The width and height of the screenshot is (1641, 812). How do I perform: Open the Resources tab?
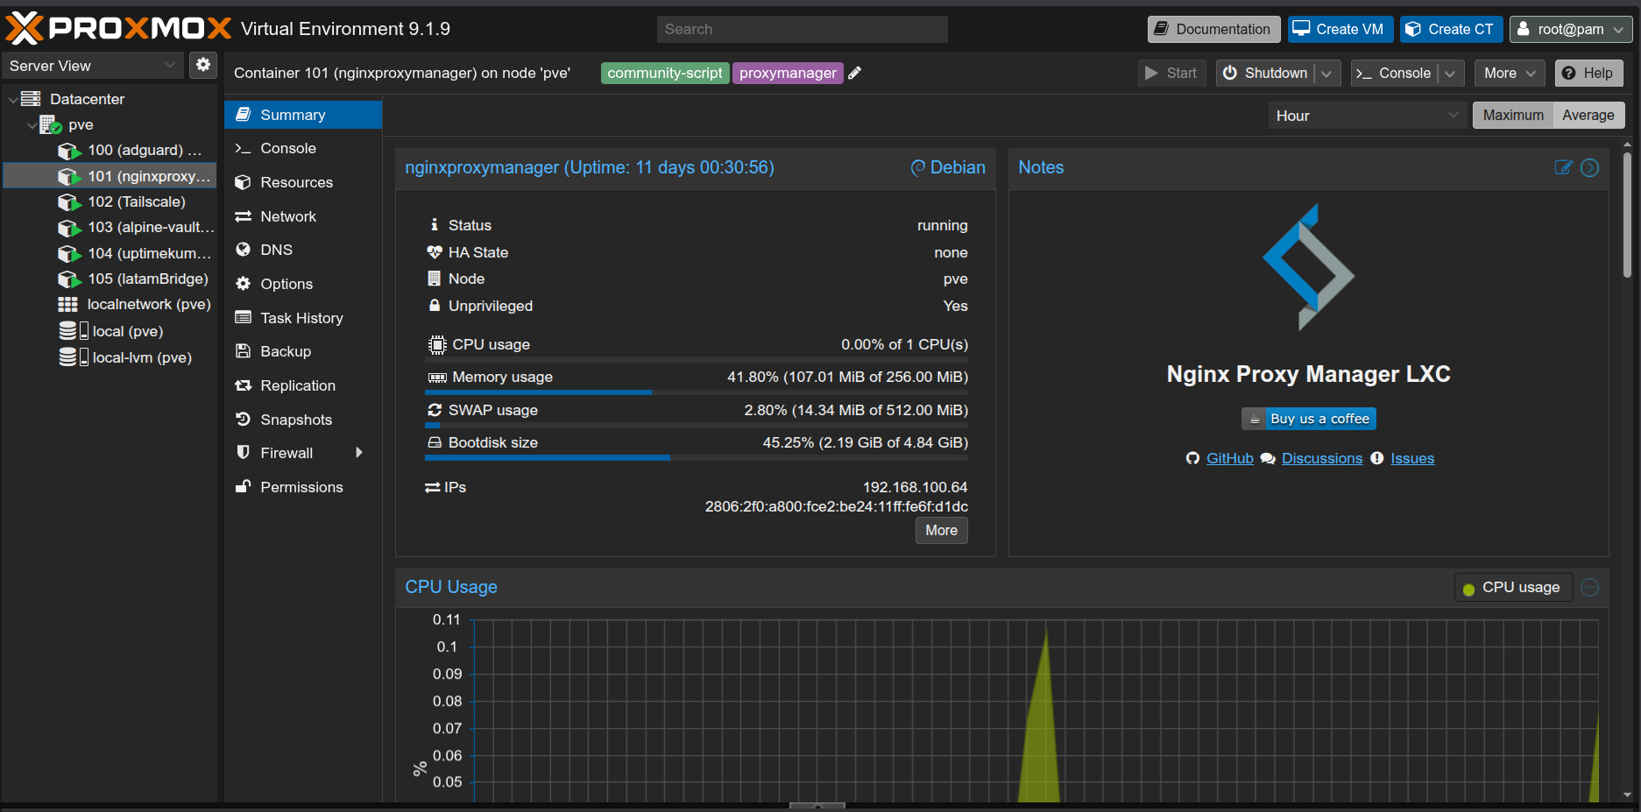point(303,182)
